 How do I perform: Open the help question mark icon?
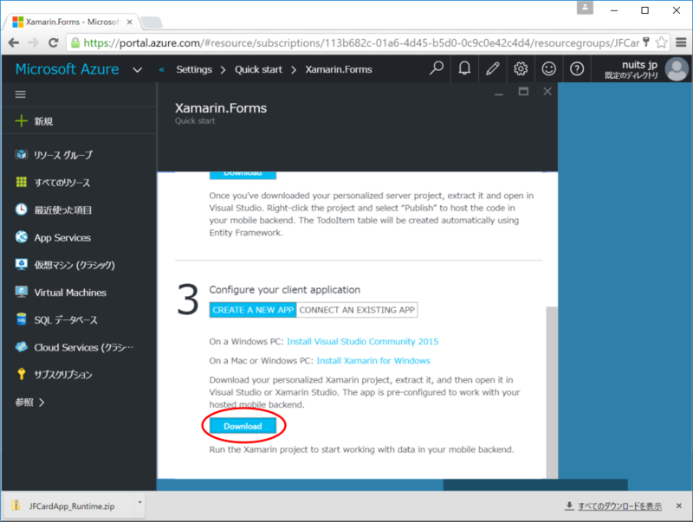[577, 69]
